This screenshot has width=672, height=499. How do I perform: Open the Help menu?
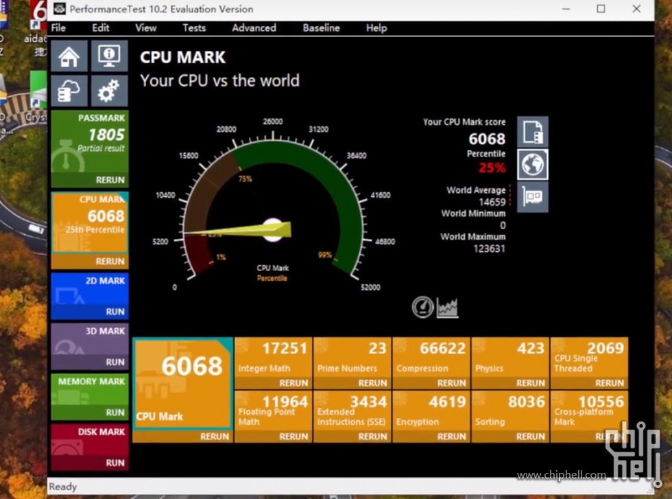376,28
